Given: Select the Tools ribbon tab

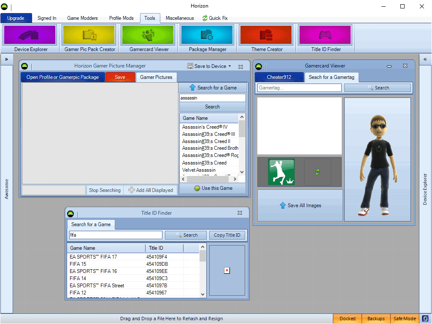Looking at the screenshot, I should tap(150, 18).
